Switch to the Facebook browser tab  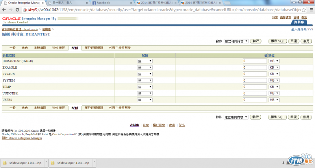pos(112,3)
